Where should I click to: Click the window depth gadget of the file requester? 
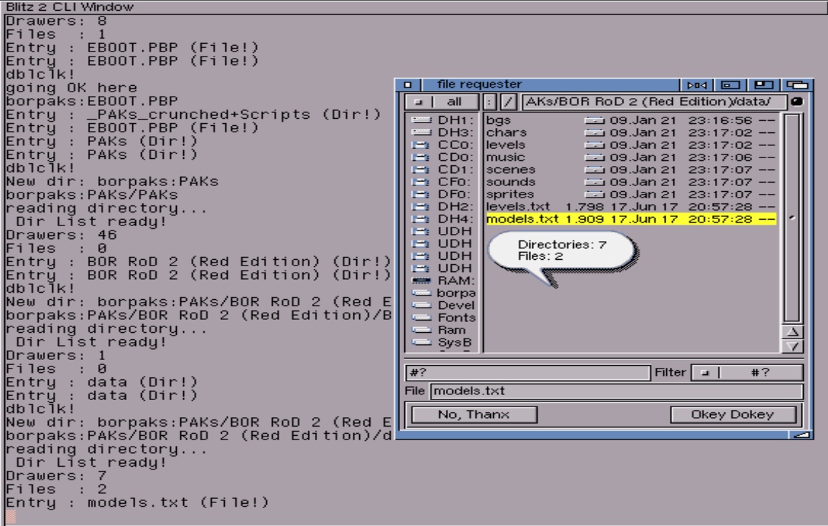[796, 86]
